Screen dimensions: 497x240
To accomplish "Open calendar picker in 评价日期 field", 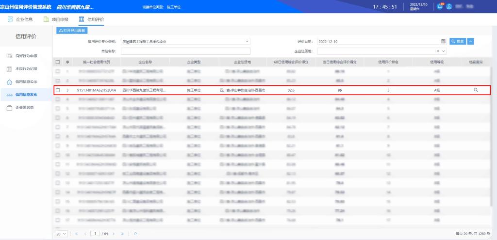I will coord(443,42).
